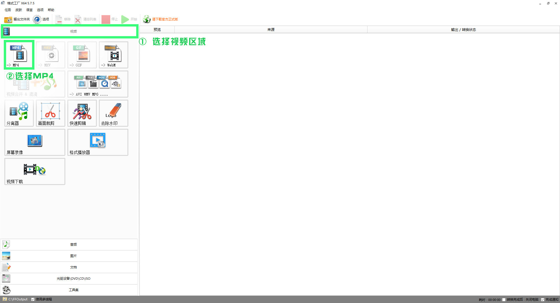This screenshot has width=560, height=303.
Task: Open the 任务 menu
Action: [x=8, y=10]
